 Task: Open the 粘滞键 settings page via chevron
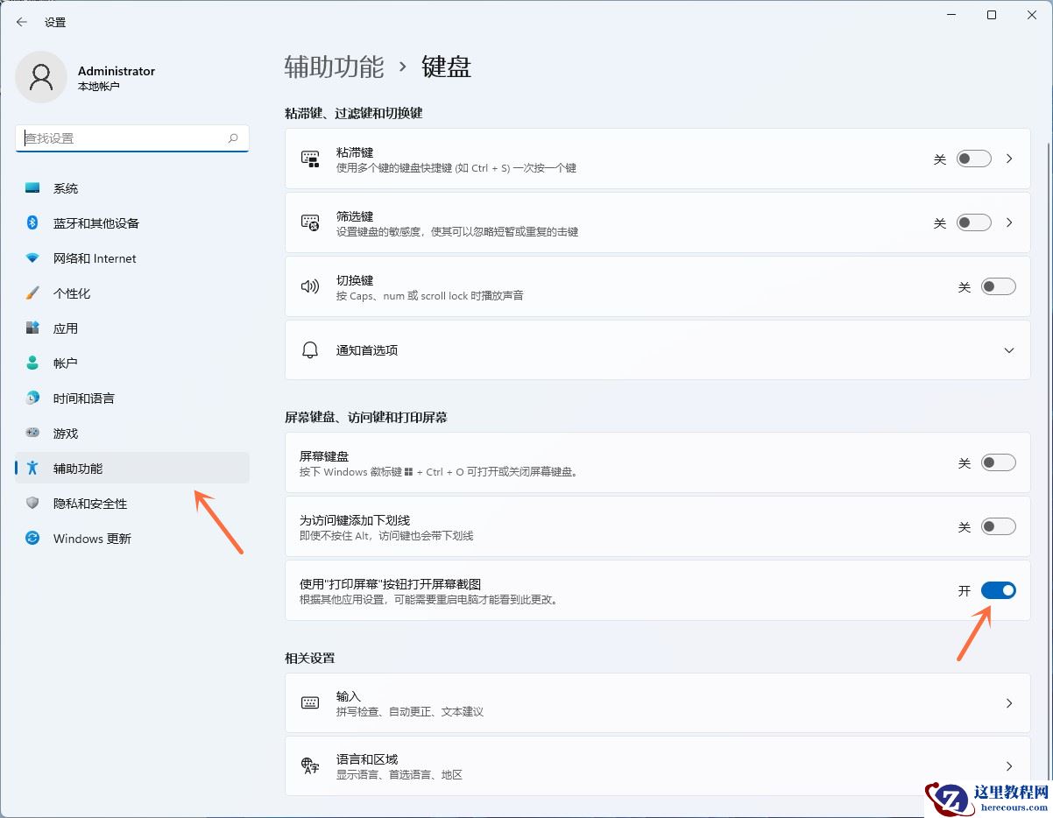click(x=1008, y=159)
